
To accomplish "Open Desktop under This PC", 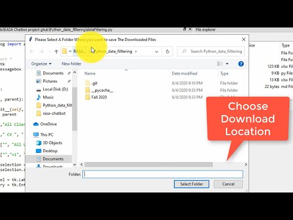I will pyautogui.click(x=50, y=151).
